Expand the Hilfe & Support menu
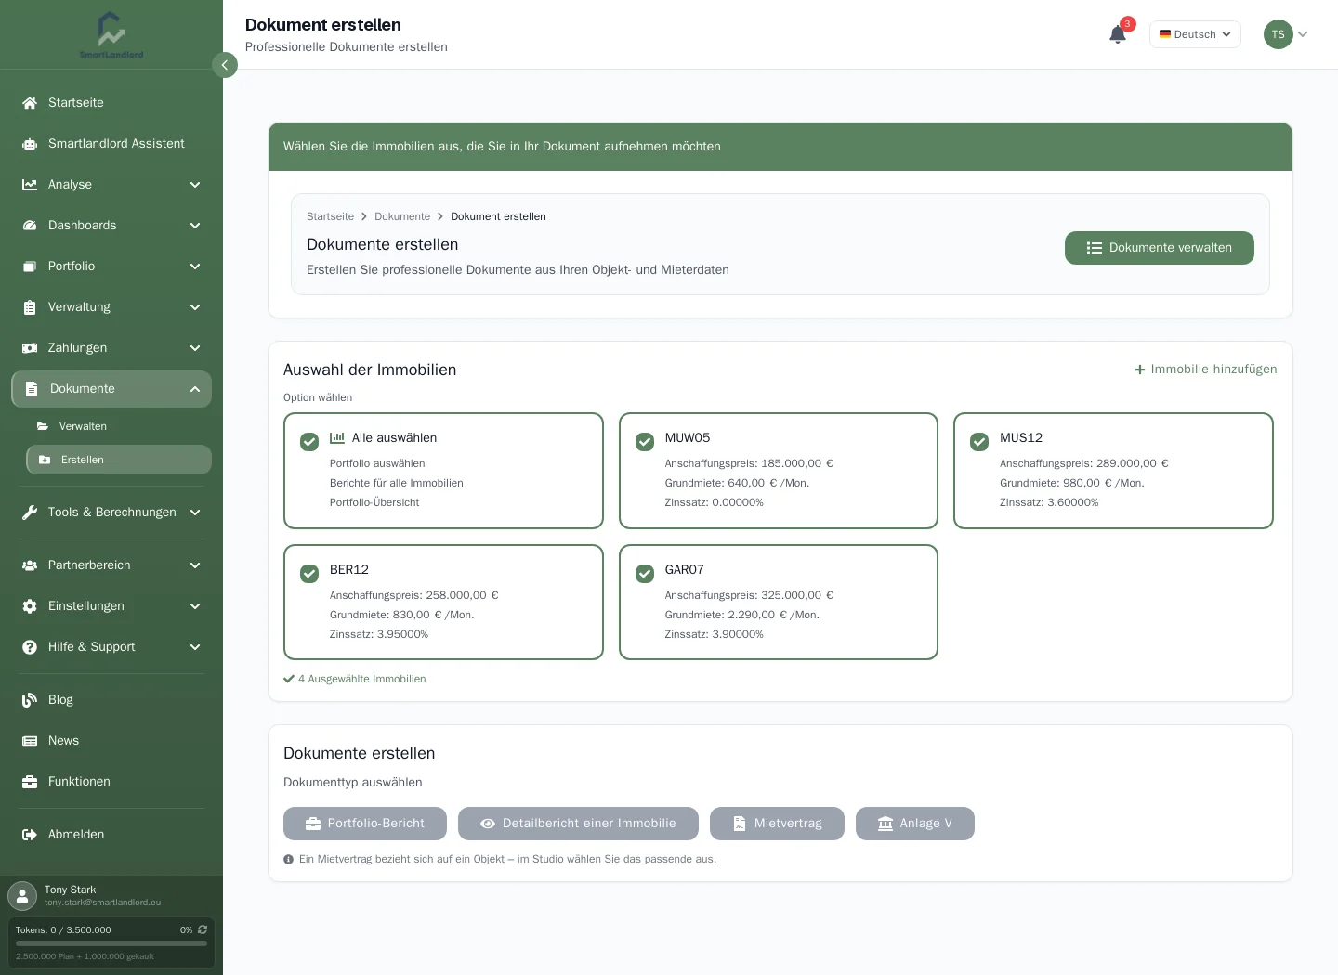Screen dimensions: 1338x975 pyautogui.click(x=111, y=647)
